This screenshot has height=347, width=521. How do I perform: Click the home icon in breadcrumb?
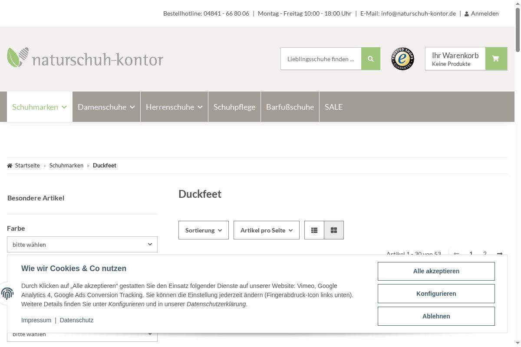(10, 166)
